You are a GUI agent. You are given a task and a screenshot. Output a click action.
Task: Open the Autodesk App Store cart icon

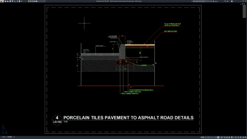[x=225, y=1]
